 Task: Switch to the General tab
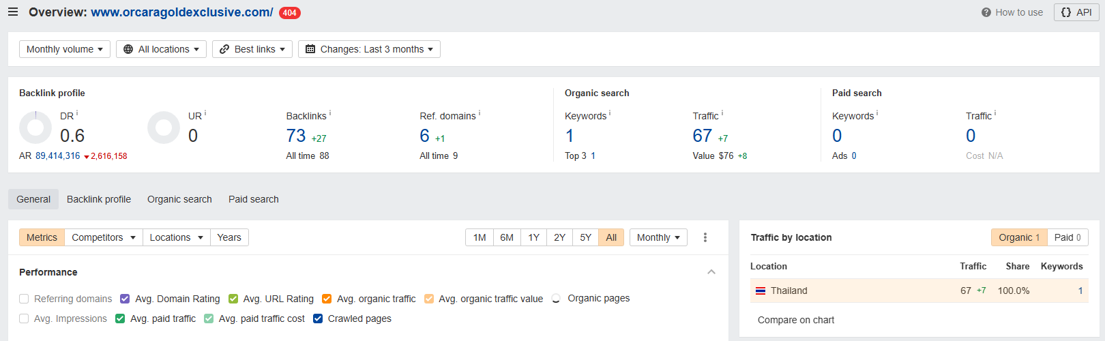(33, 199)
